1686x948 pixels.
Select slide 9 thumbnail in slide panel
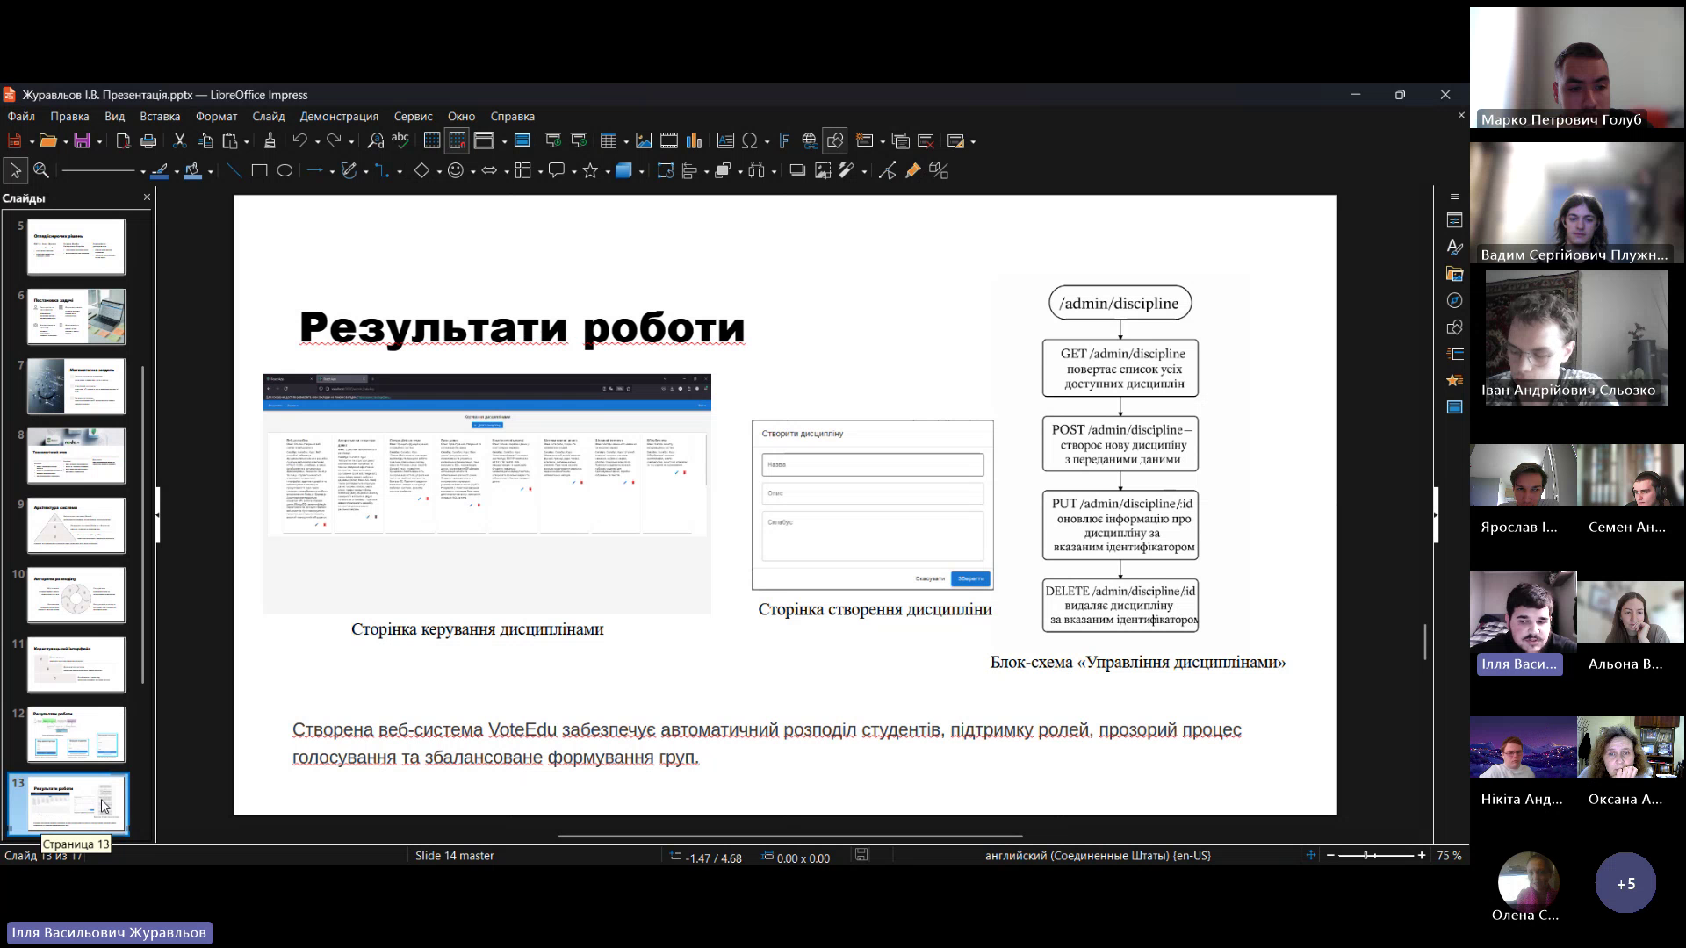click(76, 525)
